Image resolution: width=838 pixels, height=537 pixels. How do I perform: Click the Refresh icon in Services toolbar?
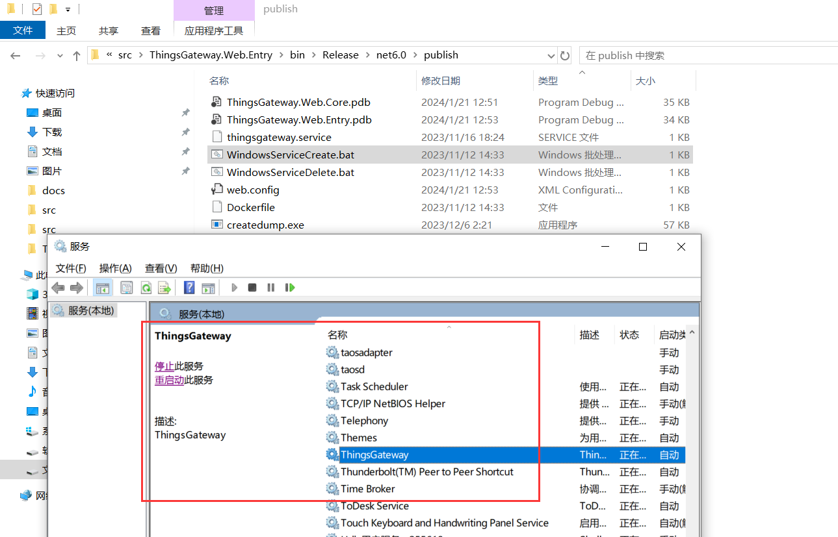click(x=146, y=288)
